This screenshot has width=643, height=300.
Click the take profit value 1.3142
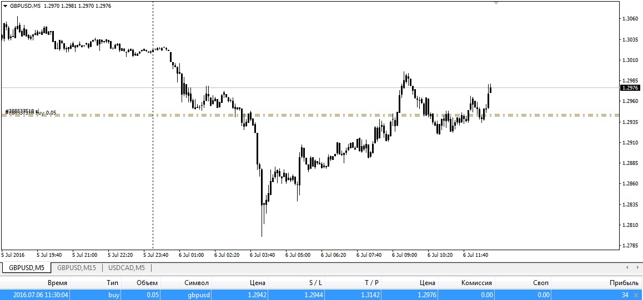[371, 294]
